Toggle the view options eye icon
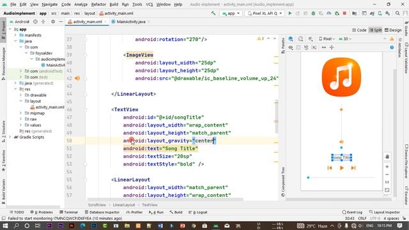The image size is (409, 230). point(291,47)
